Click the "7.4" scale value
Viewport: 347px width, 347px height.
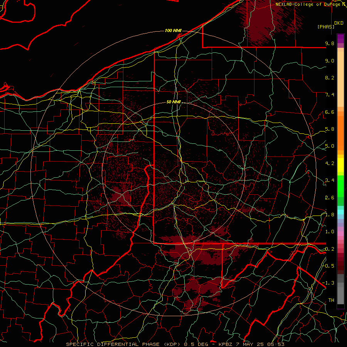[330, 95]
